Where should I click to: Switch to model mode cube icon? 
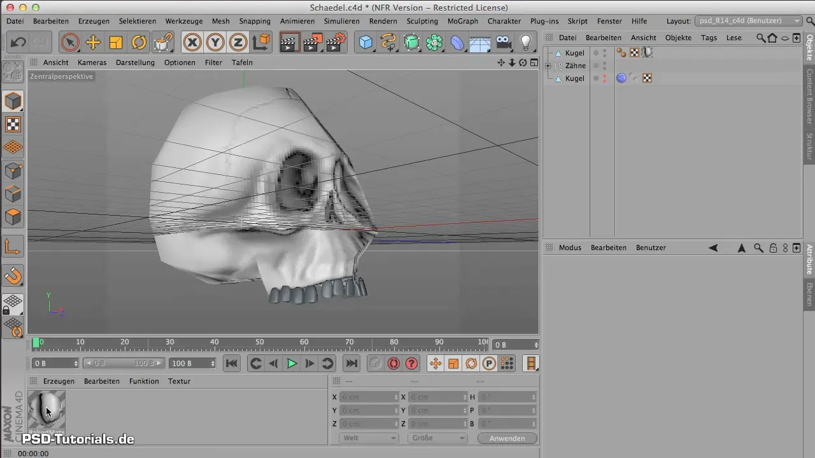click(x=13, y=101)
